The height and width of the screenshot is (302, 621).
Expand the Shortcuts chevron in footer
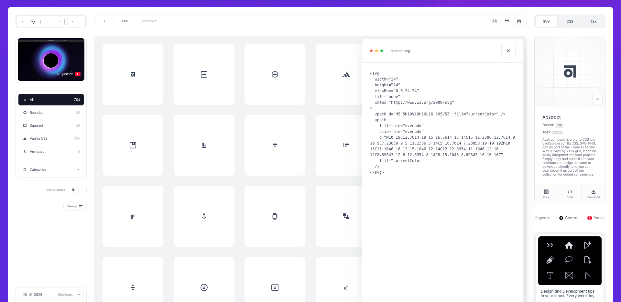pyautogui.click(x=79, y=295)
